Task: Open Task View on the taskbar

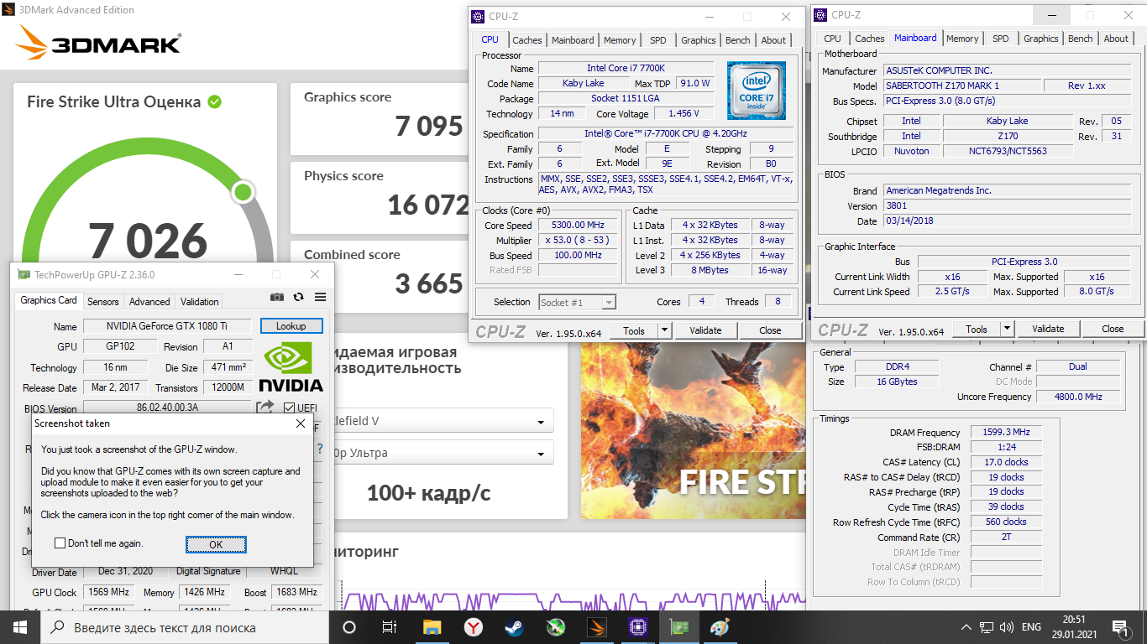Action: pyautogui.click(x=390, y=627)
